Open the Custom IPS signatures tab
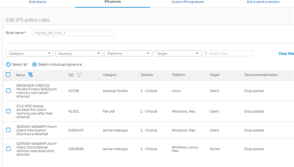The width and height of the screenshot is (294, 167). point(188,2)
